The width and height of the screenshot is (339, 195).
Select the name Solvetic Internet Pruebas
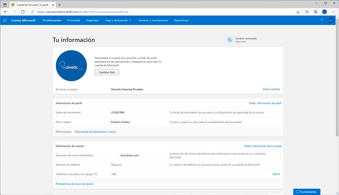click(x=127, y=89)
